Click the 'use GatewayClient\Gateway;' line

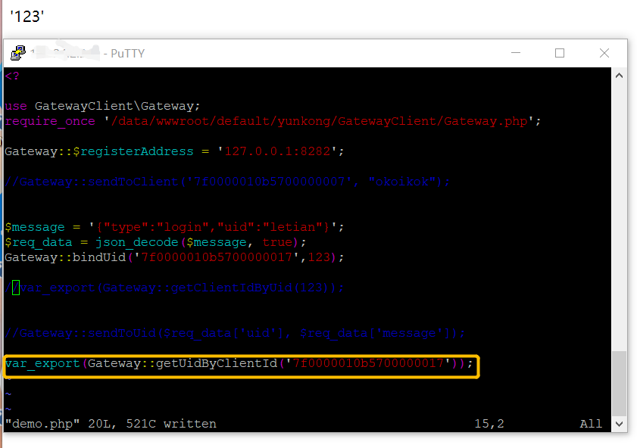(x=102, y=106)
